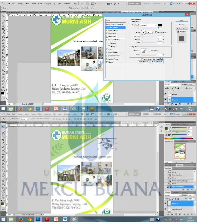197x224 pixels.
Task: Select the Type tool in lower toolbox
Action: click(3, 178)
